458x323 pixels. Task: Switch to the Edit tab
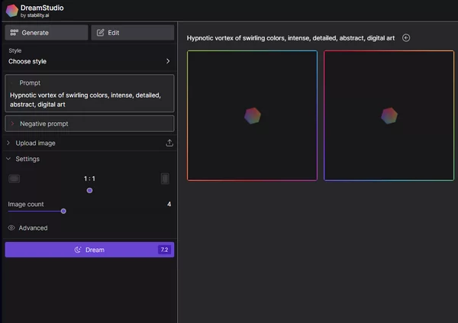[x=133, y=33]
